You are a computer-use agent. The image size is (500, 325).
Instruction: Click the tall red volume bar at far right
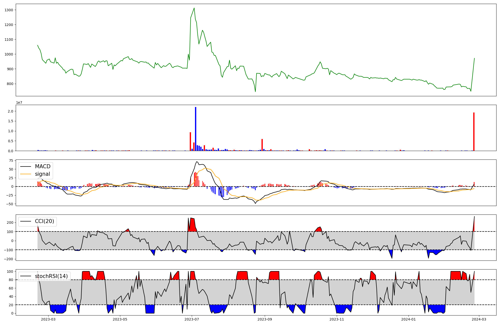click(474, 132)
